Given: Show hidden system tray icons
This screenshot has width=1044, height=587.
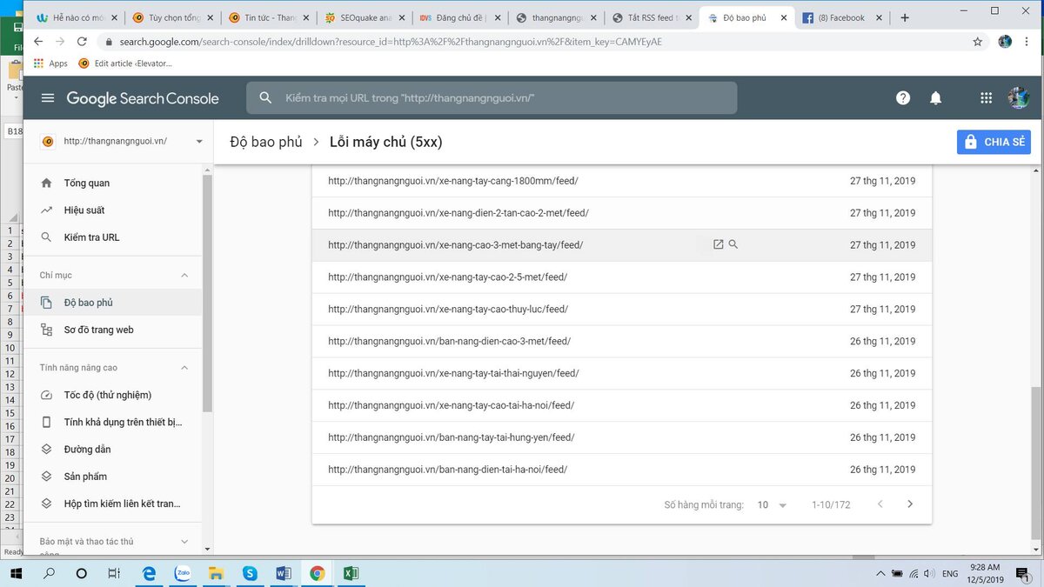Looking at the screenshot, I should tap(880, 574).
